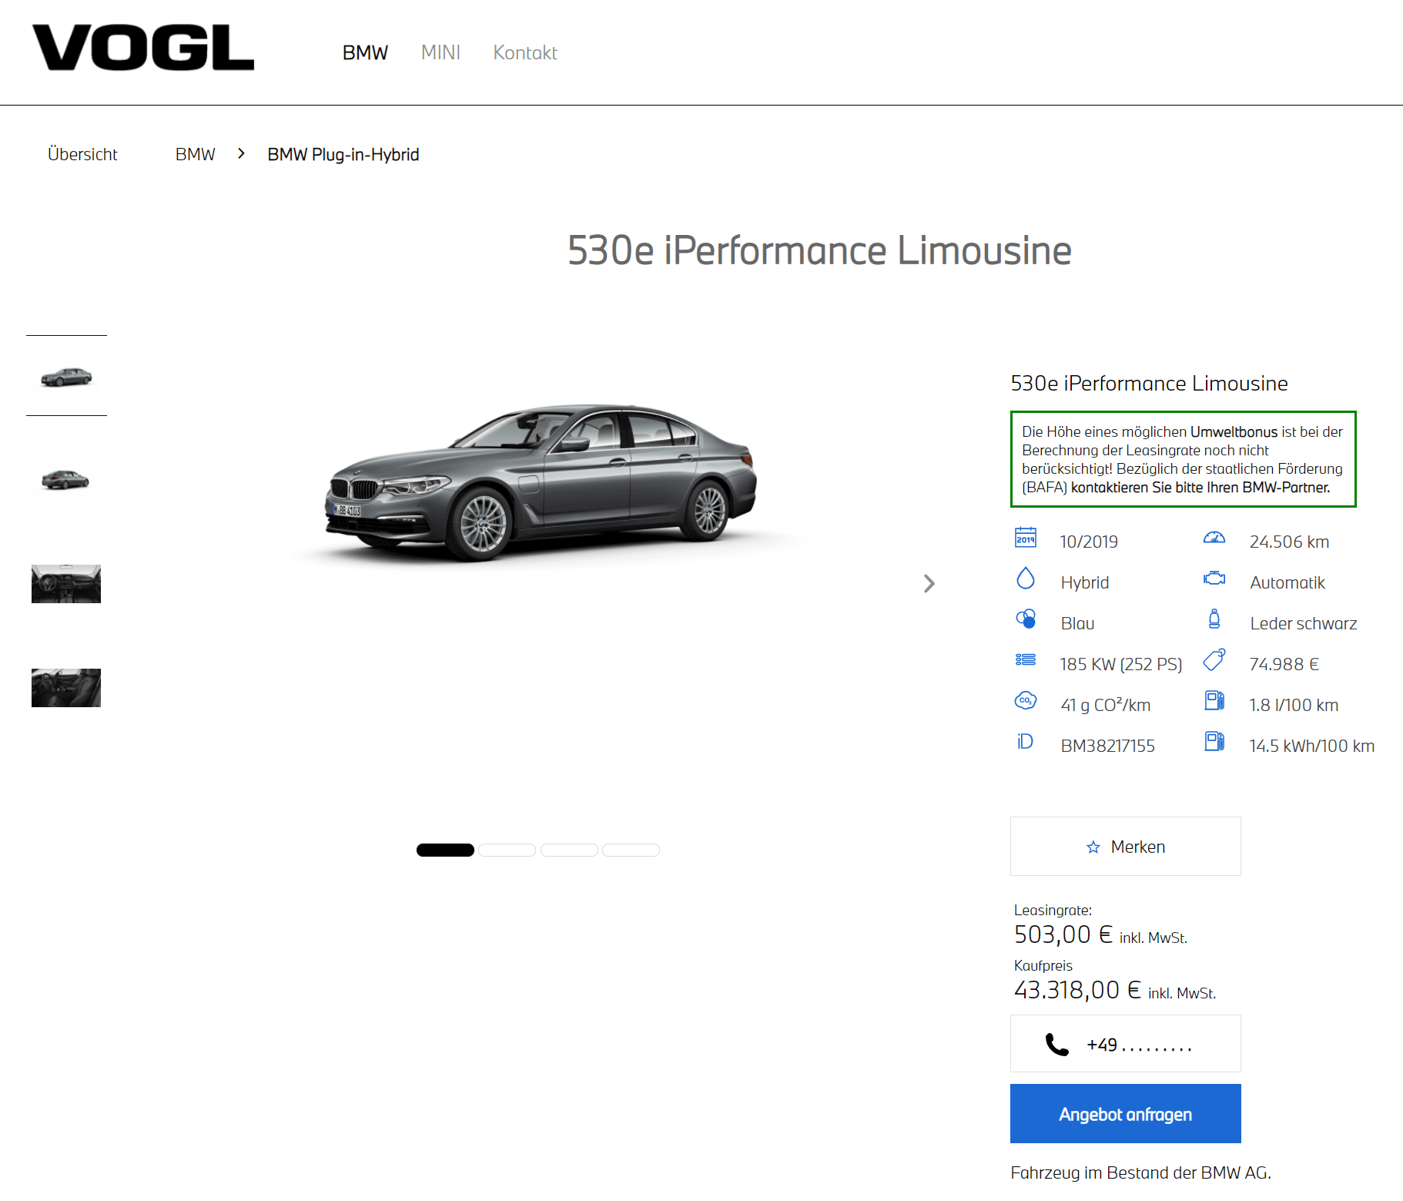Click the BMW breadcrumb link

click(196, 154)
